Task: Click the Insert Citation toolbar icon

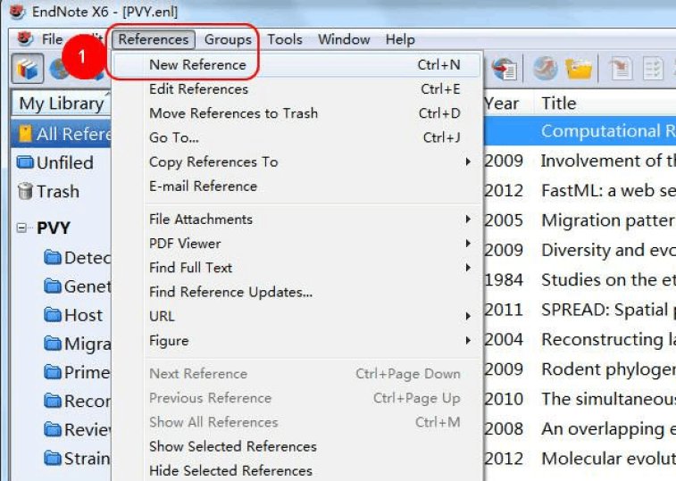Action: (x=621, y=69)
